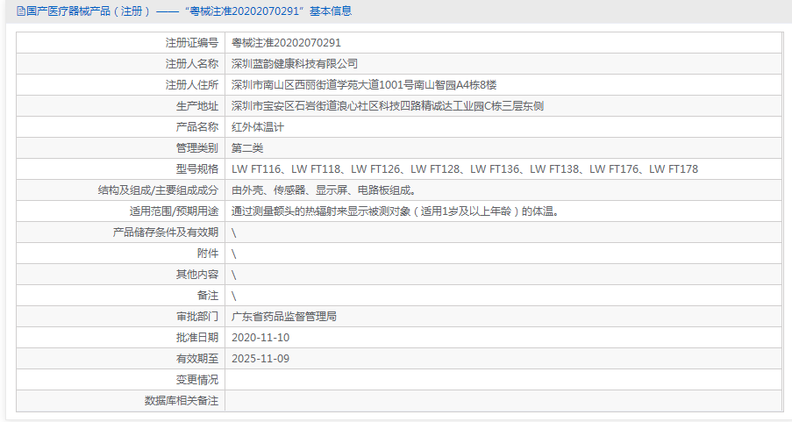
Task: Click the 审批部门 label
Action: (197, 317)
